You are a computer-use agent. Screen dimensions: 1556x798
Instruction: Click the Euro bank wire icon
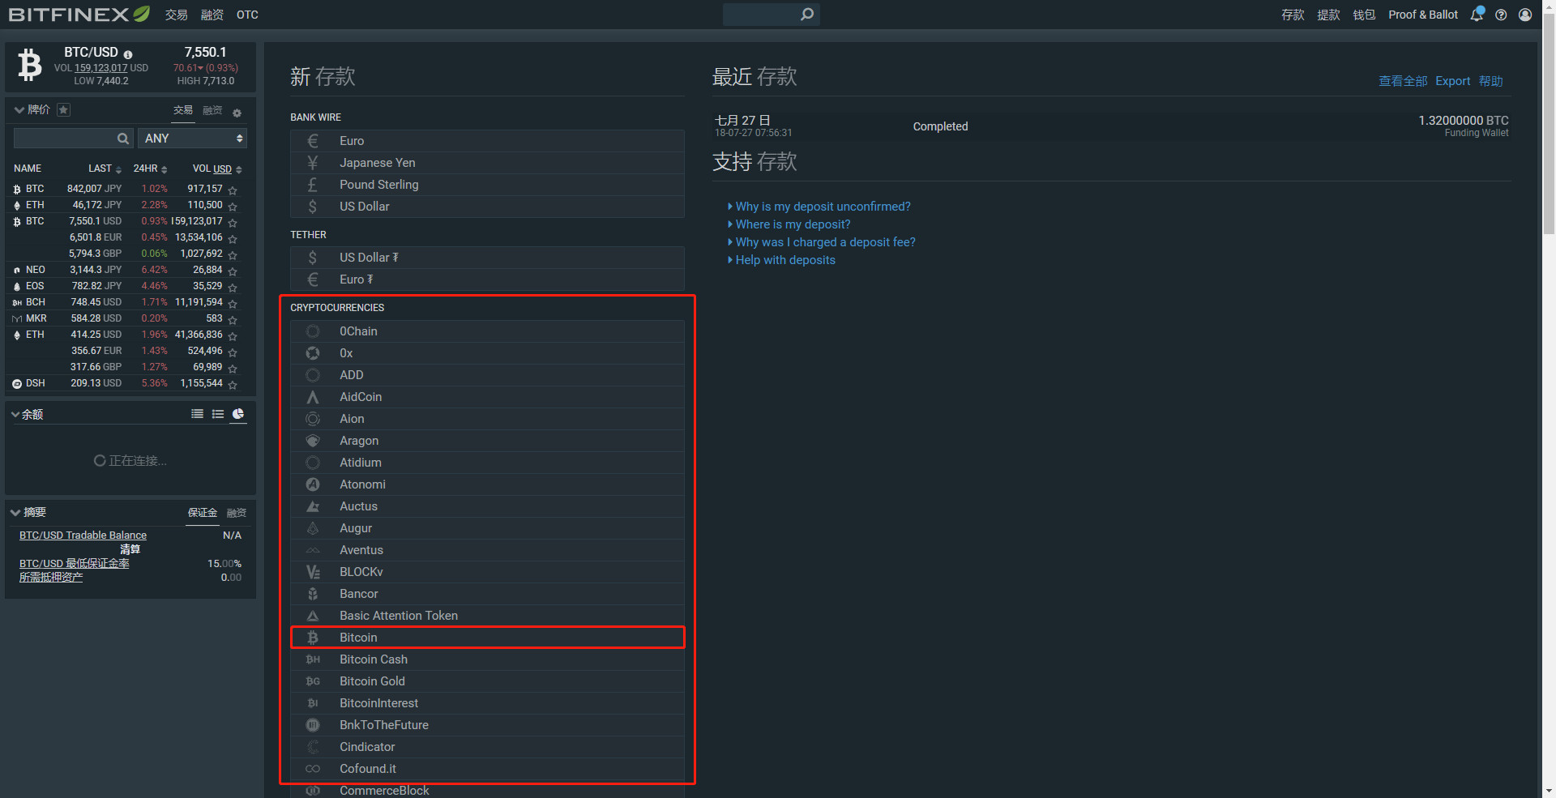[313, 141]
